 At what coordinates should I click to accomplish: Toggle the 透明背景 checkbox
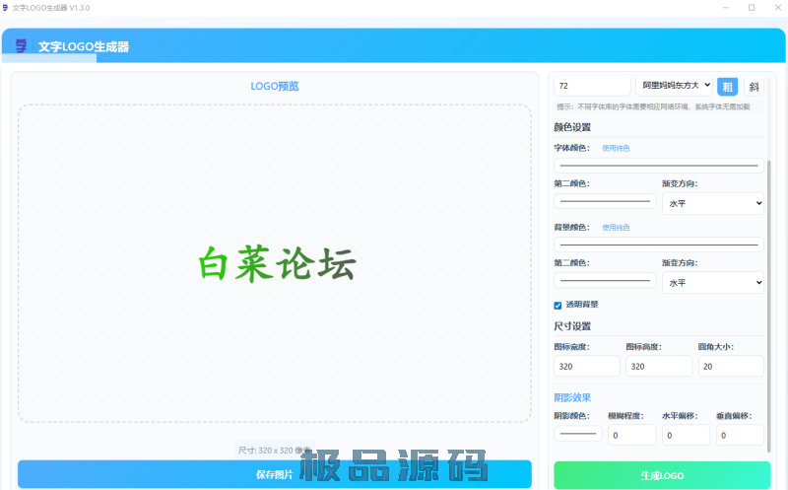pyautogui.click(x=558, y=305)
